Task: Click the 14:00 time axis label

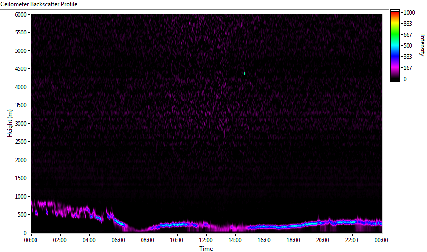Action: pos(235,240)
